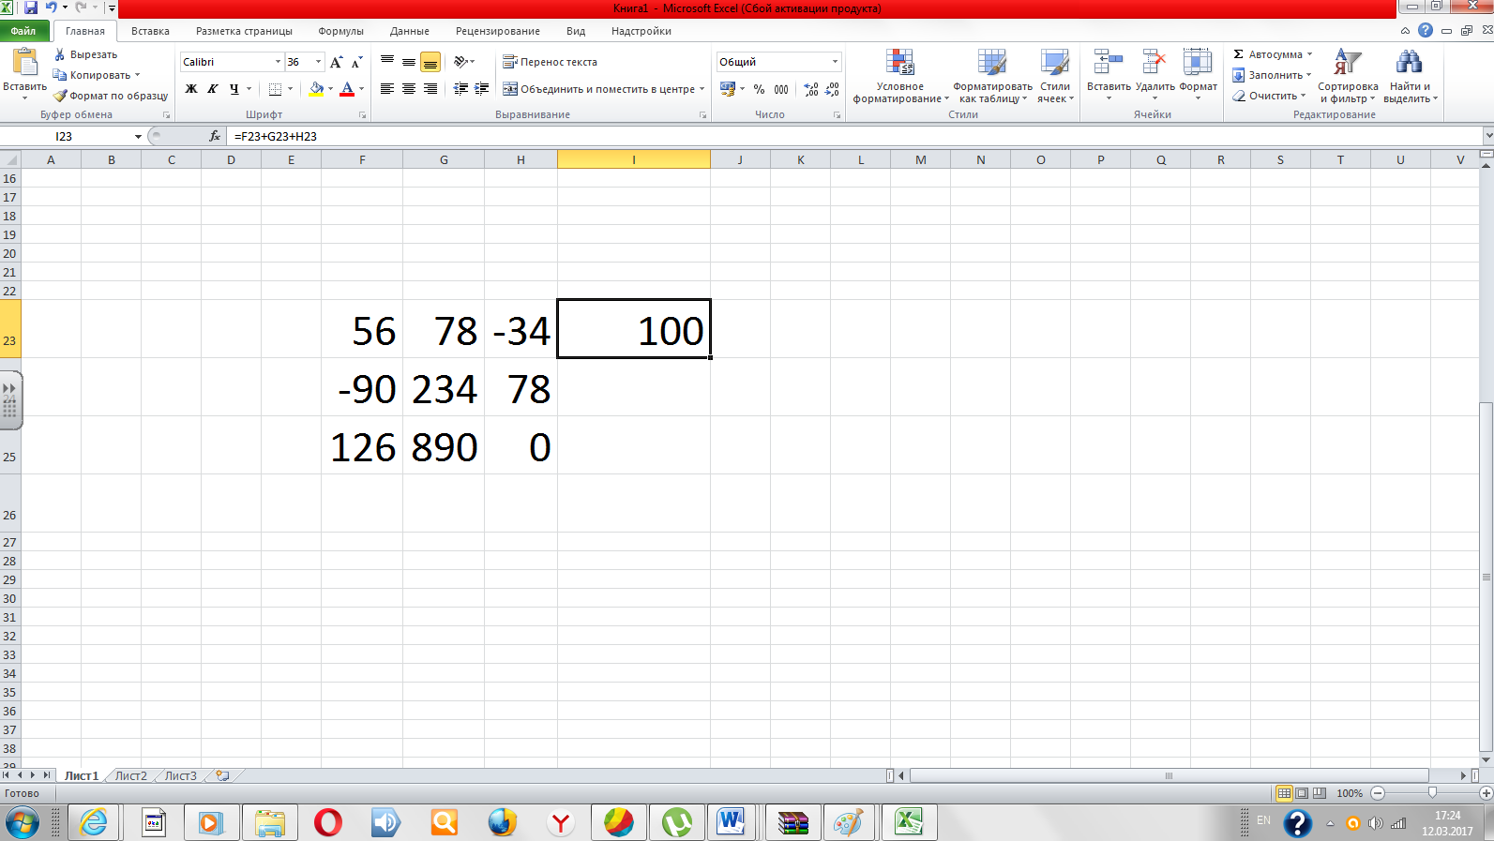
Task: Select sheet tab Лист2
Action: pyautogui.click(x=130, y=775)
